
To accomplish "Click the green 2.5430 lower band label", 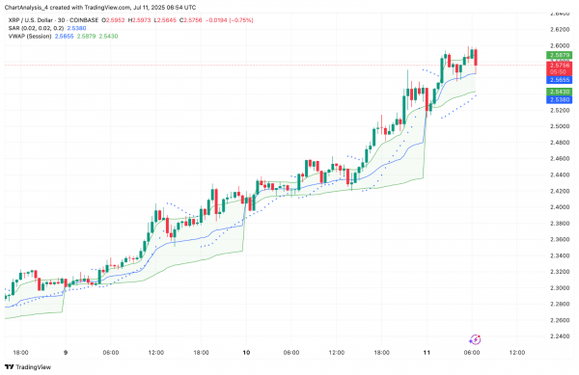I will pyautogui.click(x=560, y=92).
